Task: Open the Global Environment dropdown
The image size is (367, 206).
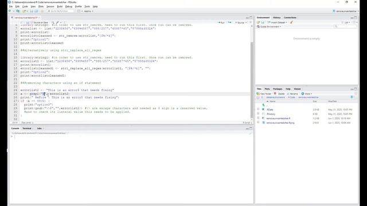Action: 269,27
